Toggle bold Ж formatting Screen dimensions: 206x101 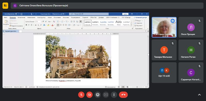pos(26,25)
